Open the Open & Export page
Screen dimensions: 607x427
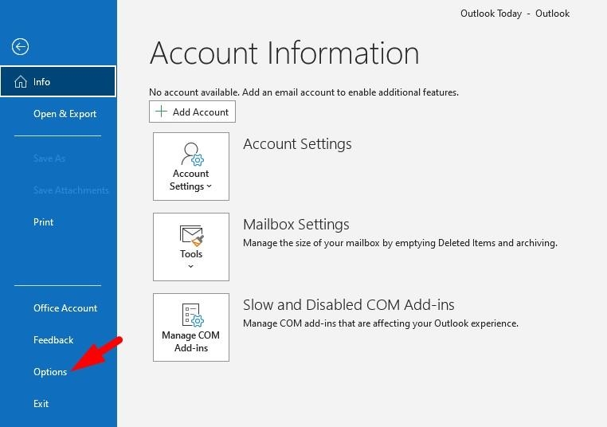click(65, 114)
